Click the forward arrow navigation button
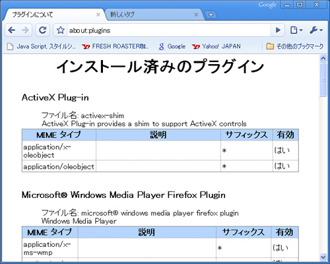 point(25,30)
